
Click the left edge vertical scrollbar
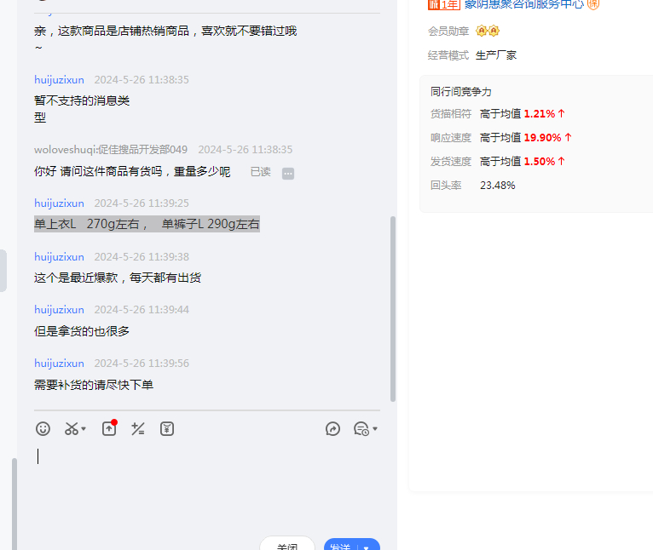14,504
